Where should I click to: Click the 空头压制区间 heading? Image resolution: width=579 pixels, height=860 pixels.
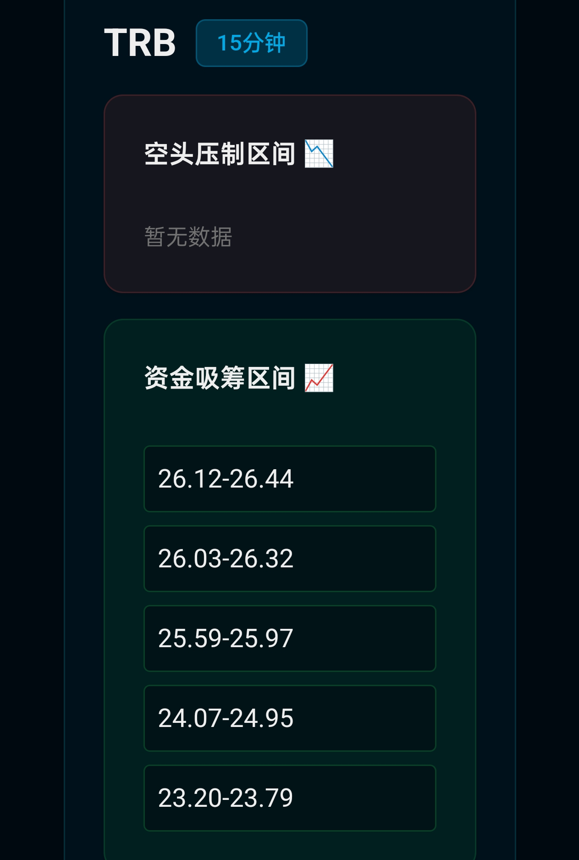tap(220, 154)
